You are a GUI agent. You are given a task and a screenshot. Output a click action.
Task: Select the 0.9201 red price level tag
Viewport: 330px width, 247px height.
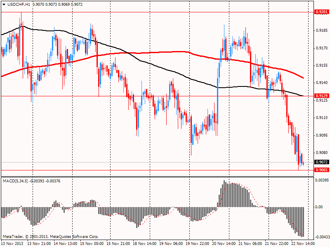pos(322,12)
